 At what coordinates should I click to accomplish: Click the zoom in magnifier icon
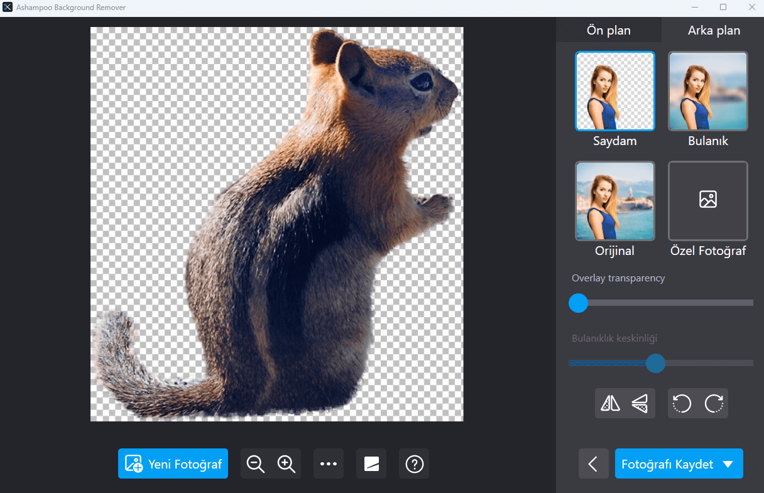(x=286, y=464)
